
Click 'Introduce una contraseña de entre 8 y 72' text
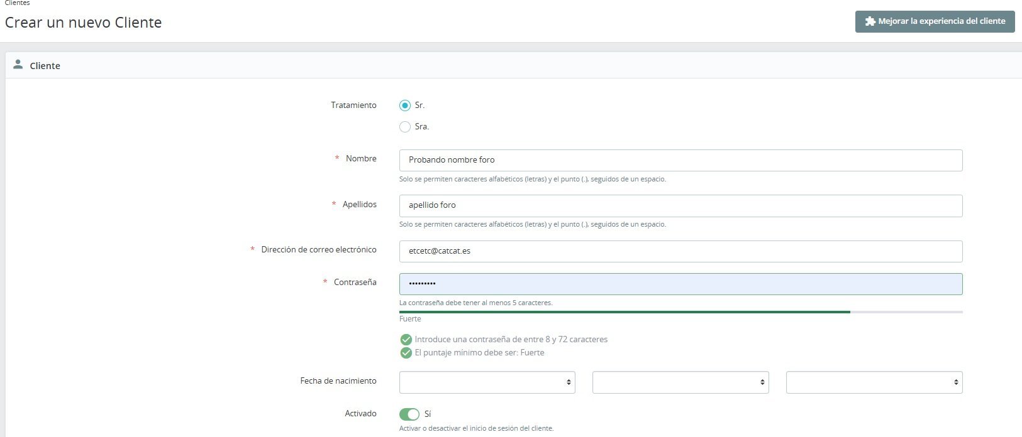coord(511,340)
